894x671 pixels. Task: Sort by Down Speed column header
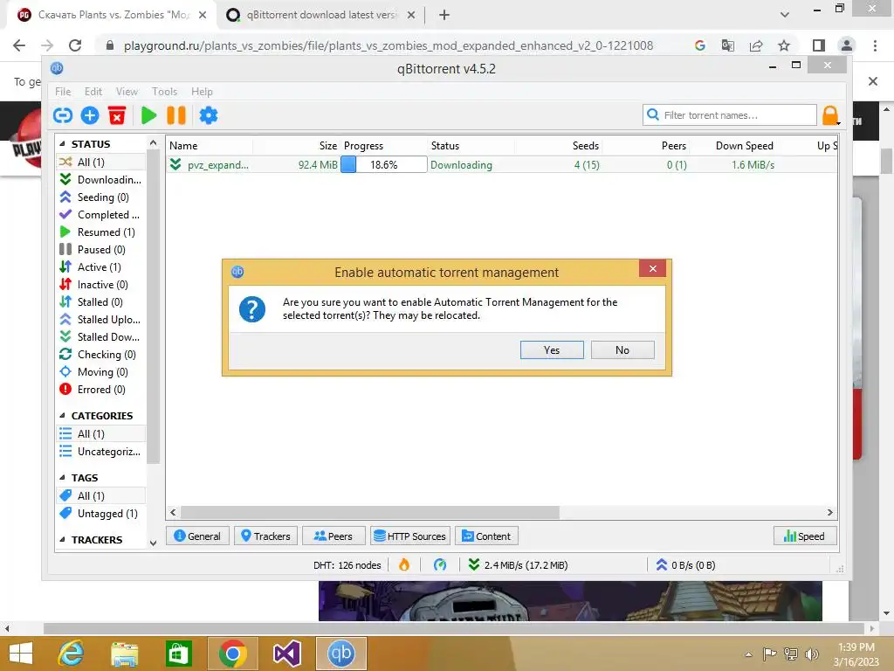pos(744,146)
